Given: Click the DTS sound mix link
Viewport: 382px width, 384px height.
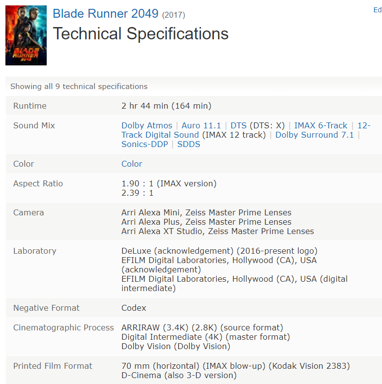Looking at the screenshot, I should click(238, 125).
